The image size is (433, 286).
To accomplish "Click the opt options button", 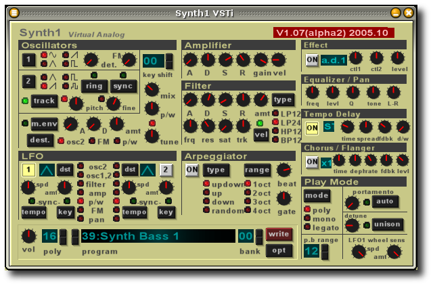I will pos(279,251).
